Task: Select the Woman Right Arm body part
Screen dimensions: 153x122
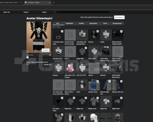Action: (106, 85)
